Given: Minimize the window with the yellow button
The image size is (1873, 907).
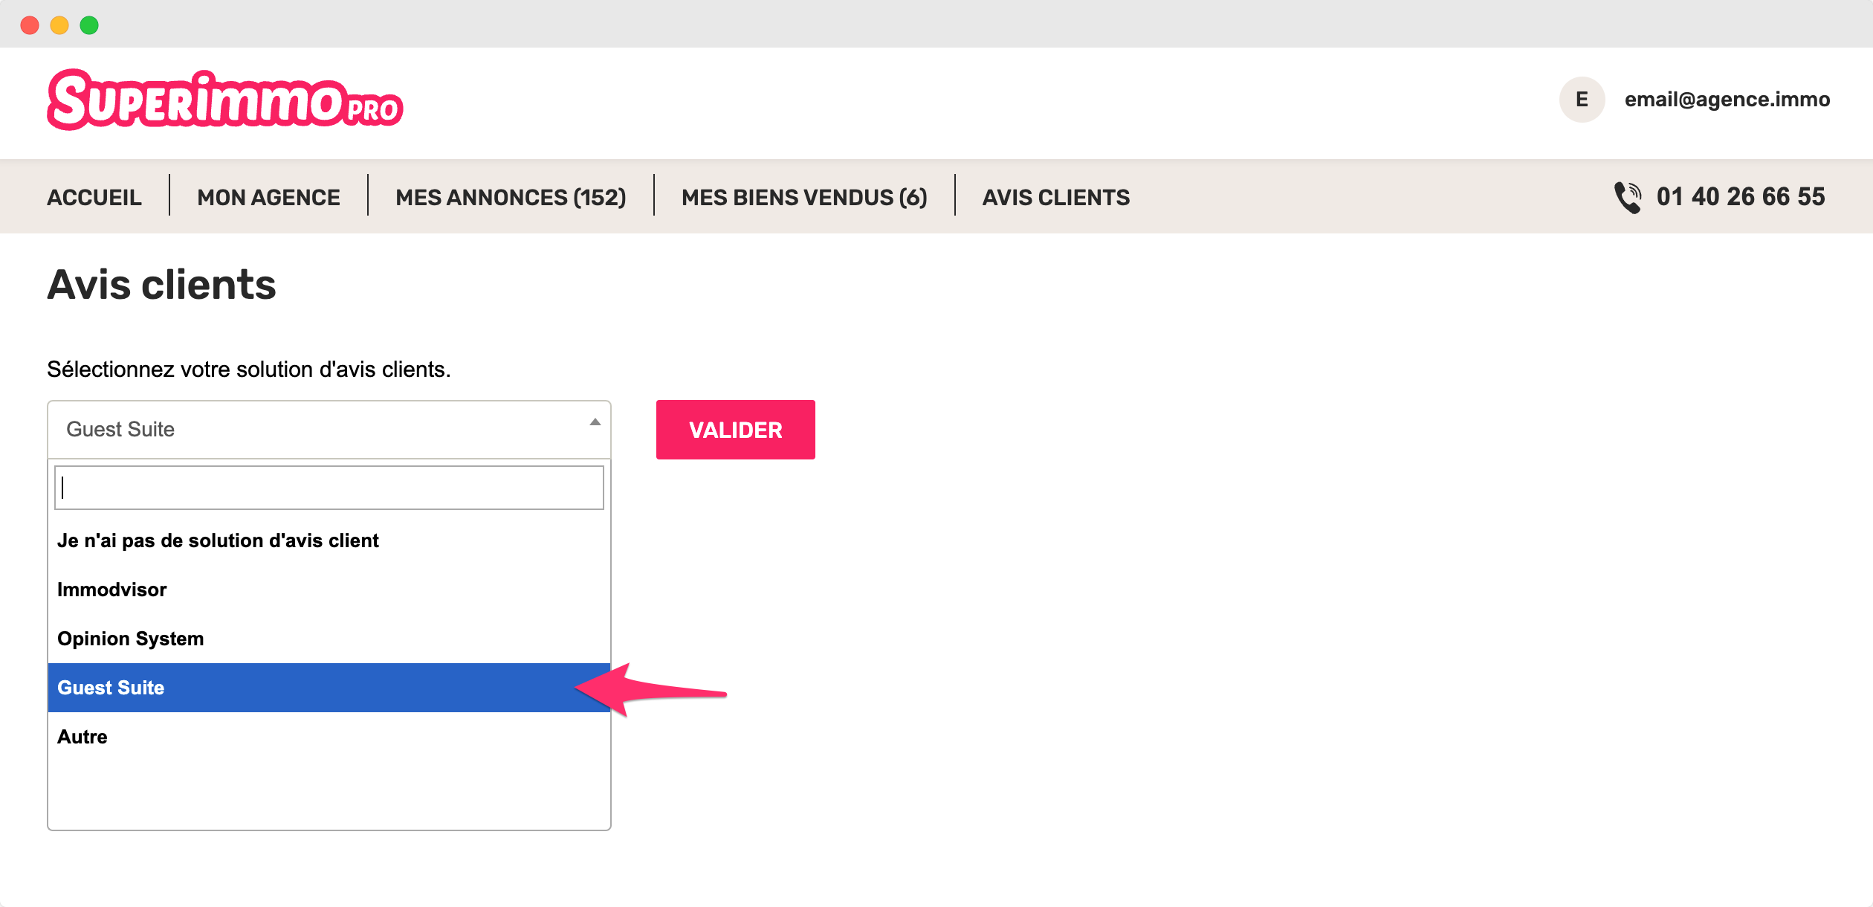Looking at the screenshot, I should tap(59, 25).
